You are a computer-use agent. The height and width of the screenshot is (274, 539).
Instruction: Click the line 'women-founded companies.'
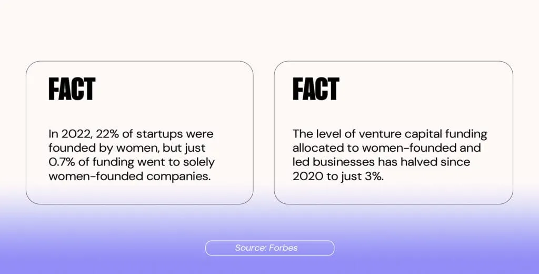click(129, 176)
